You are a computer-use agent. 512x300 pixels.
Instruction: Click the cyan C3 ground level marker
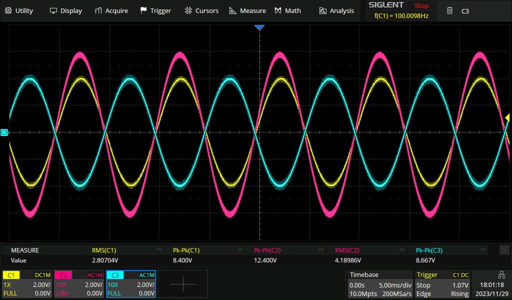4,132
